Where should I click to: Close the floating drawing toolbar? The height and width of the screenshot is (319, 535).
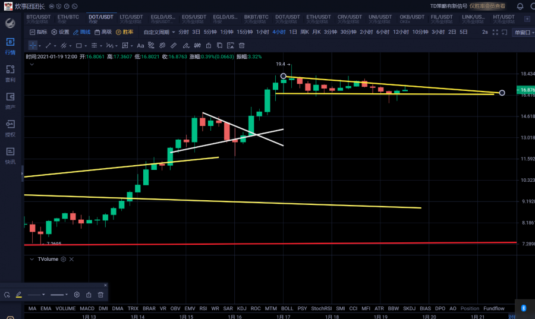coord(105,285)
